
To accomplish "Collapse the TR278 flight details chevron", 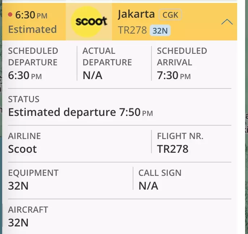I will click(227, 22).
